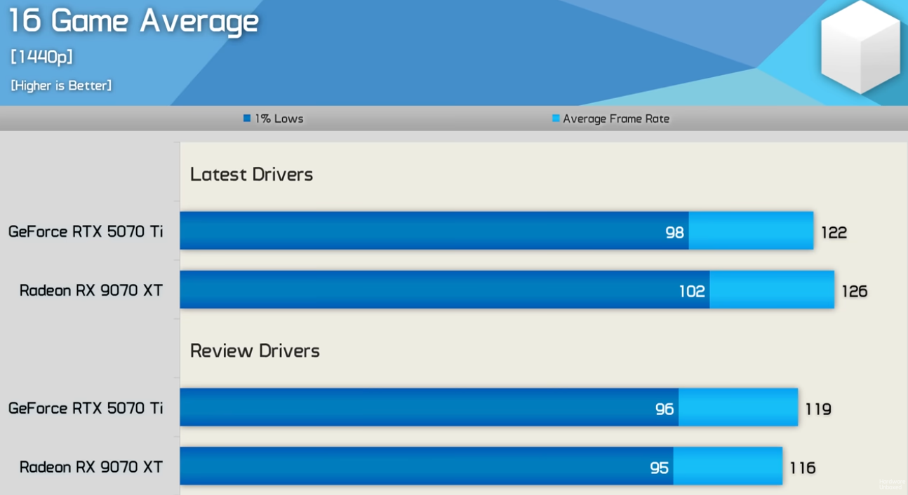
Task: Click the 102 value in the 1% lows bar
Action: (x=693, y=291)
